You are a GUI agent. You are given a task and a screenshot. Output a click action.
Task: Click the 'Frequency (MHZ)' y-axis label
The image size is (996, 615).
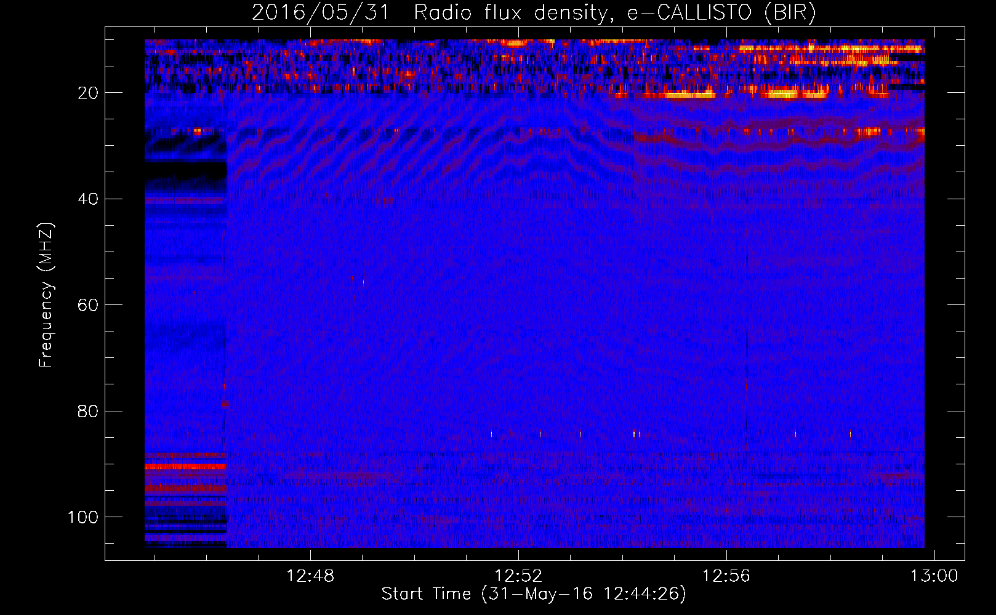pos(46,295)
